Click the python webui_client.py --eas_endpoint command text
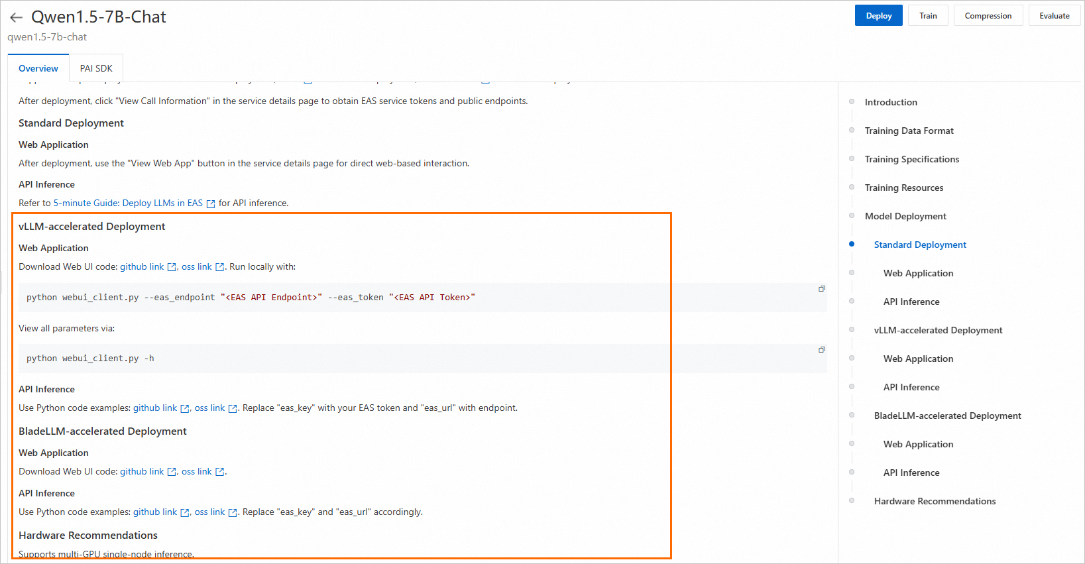The height and width of the screenshot is (564, 1085). click(x=251, y=298)
